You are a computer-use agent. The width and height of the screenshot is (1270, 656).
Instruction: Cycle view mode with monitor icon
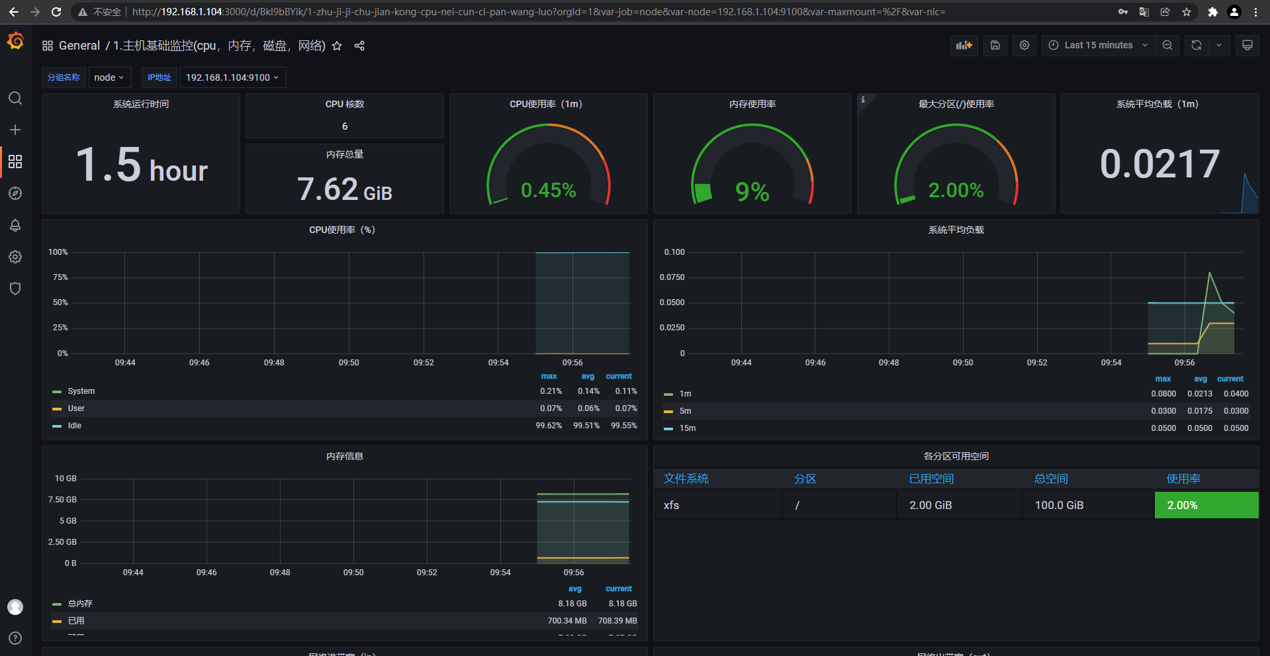click(1247, 45)
